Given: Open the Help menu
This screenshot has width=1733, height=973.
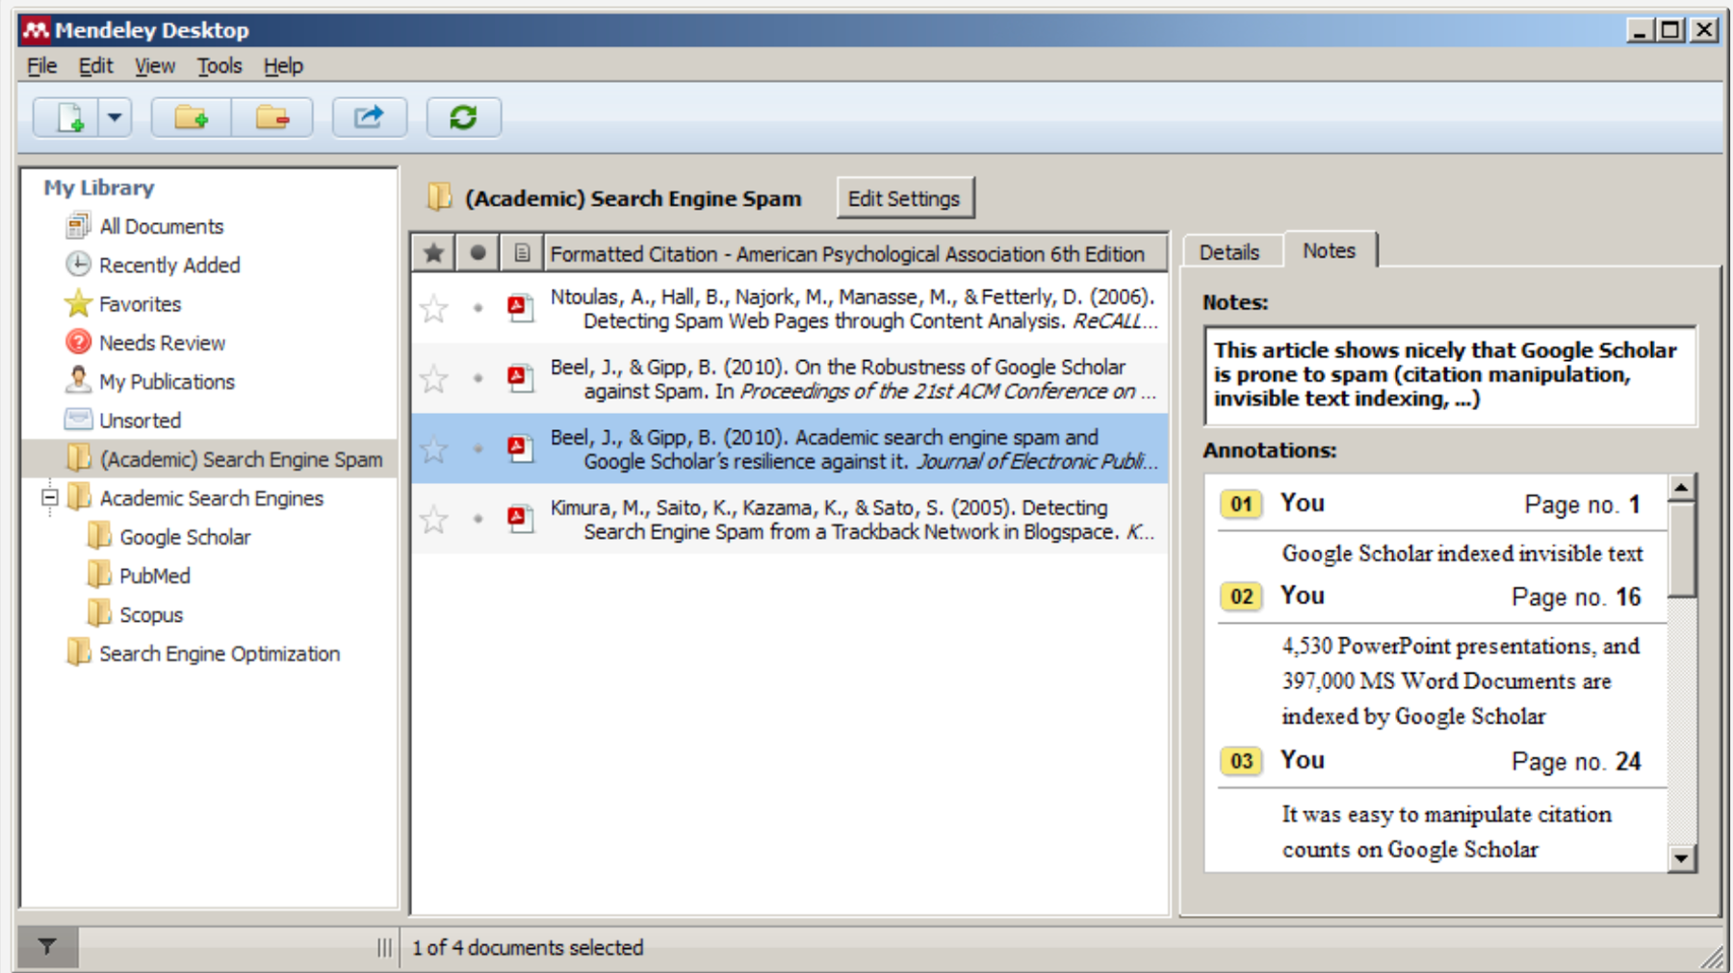Looking at the screenshot, I should 283,65.
